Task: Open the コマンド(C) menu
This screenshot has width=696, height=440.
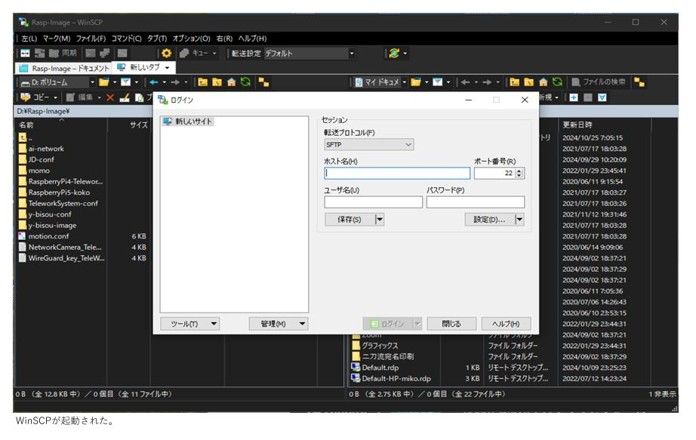Action: click(x=127, y=38)
